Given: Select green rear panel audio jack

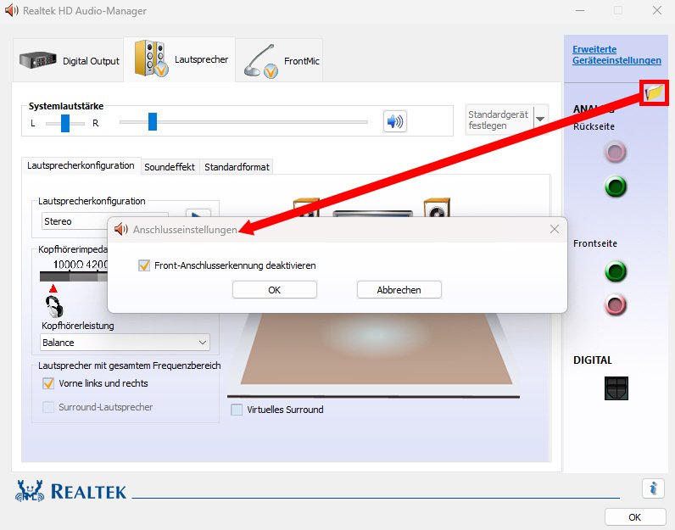Looking at the screenshot, I should coord(615,187).
